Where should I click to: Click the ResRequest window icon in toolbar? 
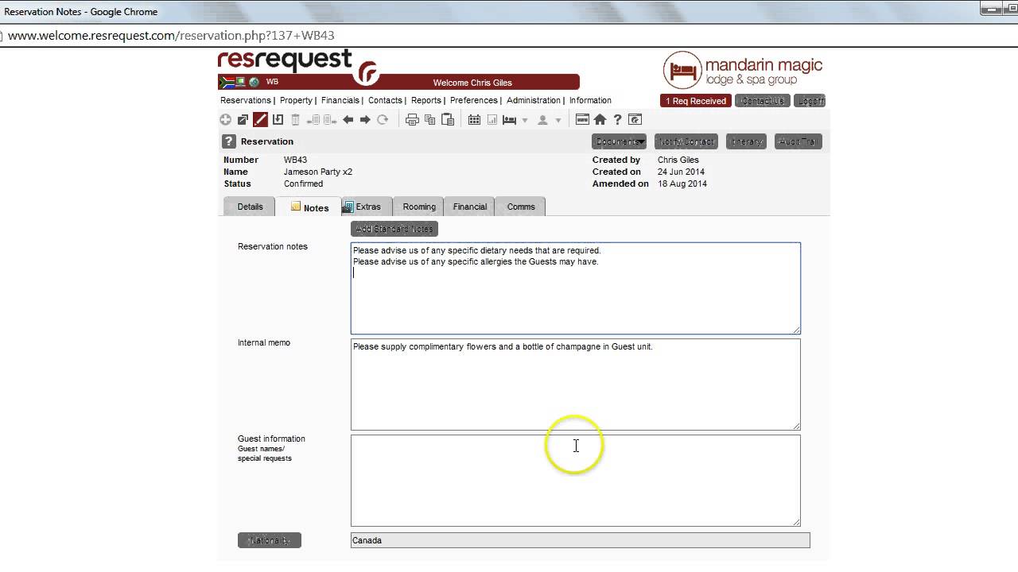635,120
